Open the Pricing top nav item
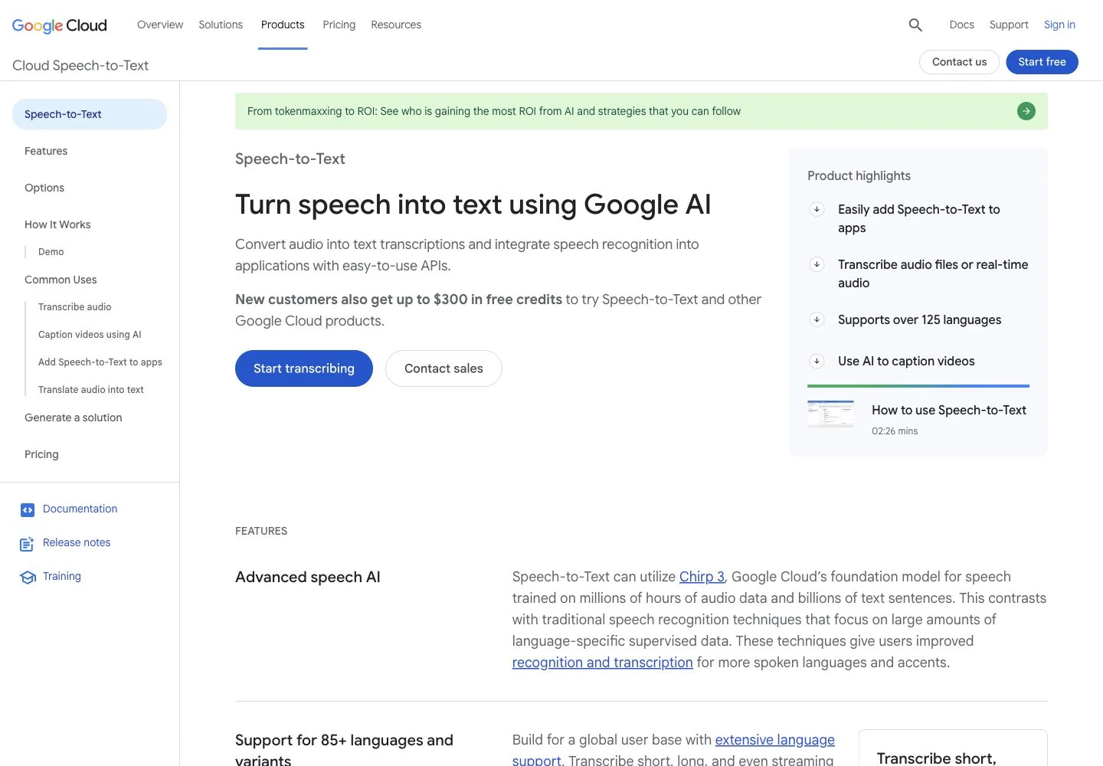This screenshot has width=1103, height=766. pos(339,25)
